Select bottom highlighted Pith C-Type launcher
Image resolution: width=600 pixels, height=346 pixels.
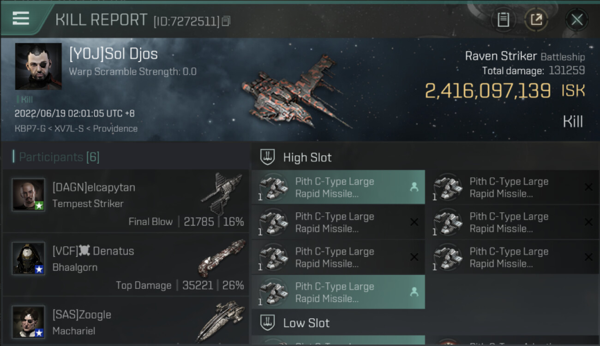[x=338, y=292]
